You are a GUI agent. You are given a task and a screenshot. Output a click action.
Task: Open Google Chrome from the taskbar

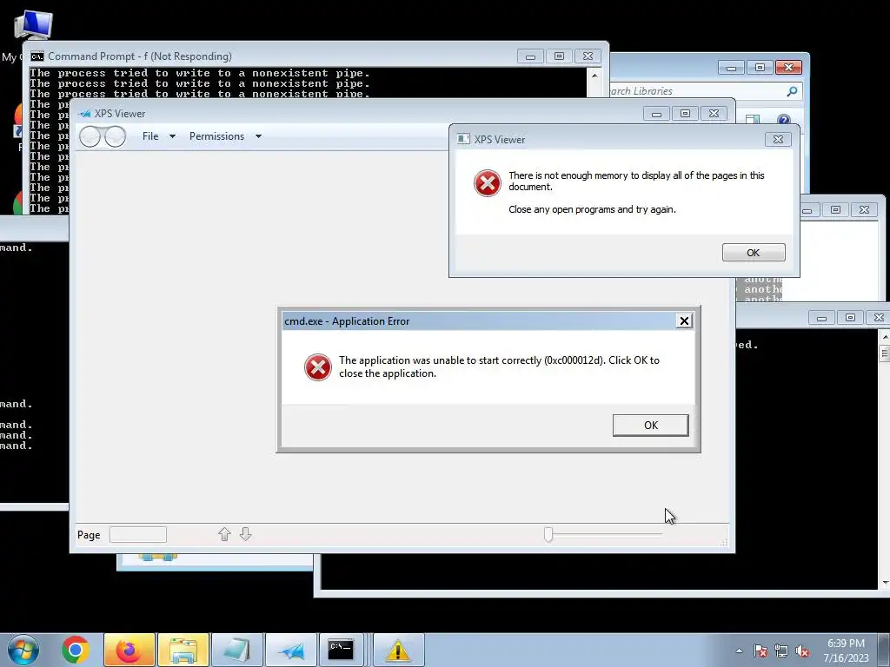(x=76, y=650)
